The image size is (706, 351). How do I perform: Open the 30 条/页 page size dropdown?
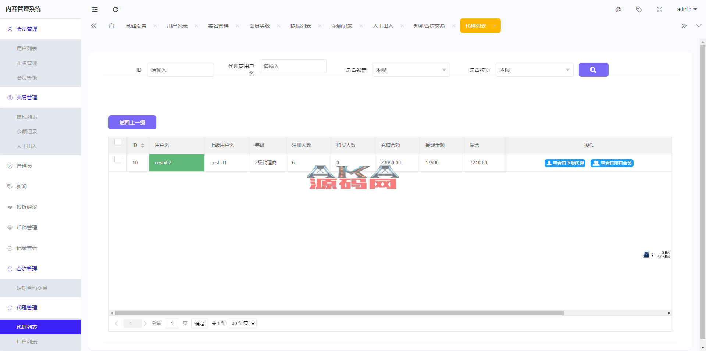(x=243, y=323)
